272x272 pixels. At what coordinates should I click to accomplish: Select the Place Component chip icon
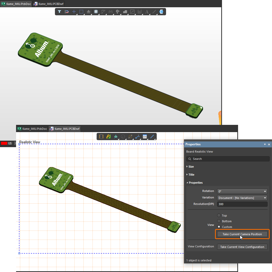coord(96,12)
